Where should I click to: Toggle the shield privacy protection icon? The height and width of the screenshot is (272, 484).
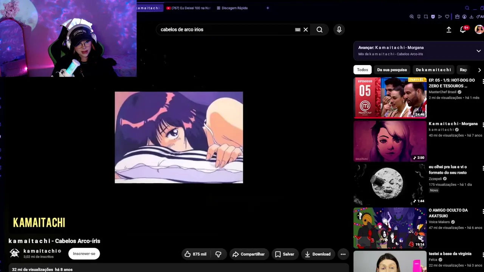tap(433, 17)
